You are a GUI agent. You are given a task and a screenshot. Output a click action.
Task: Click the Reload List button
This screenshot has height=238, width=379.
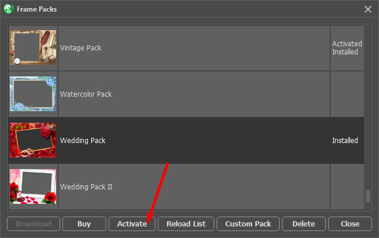pyautogui.click(x=186, y=224)
